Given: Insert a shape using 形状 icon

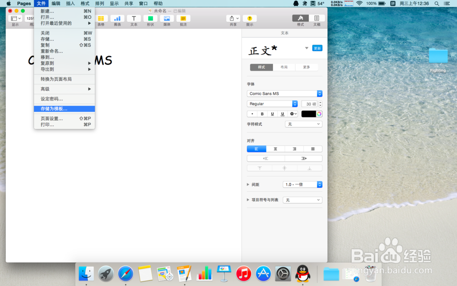Looking at the screenshot, I should (150, 18).
